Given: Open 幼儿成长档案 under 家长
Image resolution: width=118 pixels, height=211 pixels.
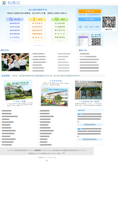Looking at the screenshot, I should point(60,23).
